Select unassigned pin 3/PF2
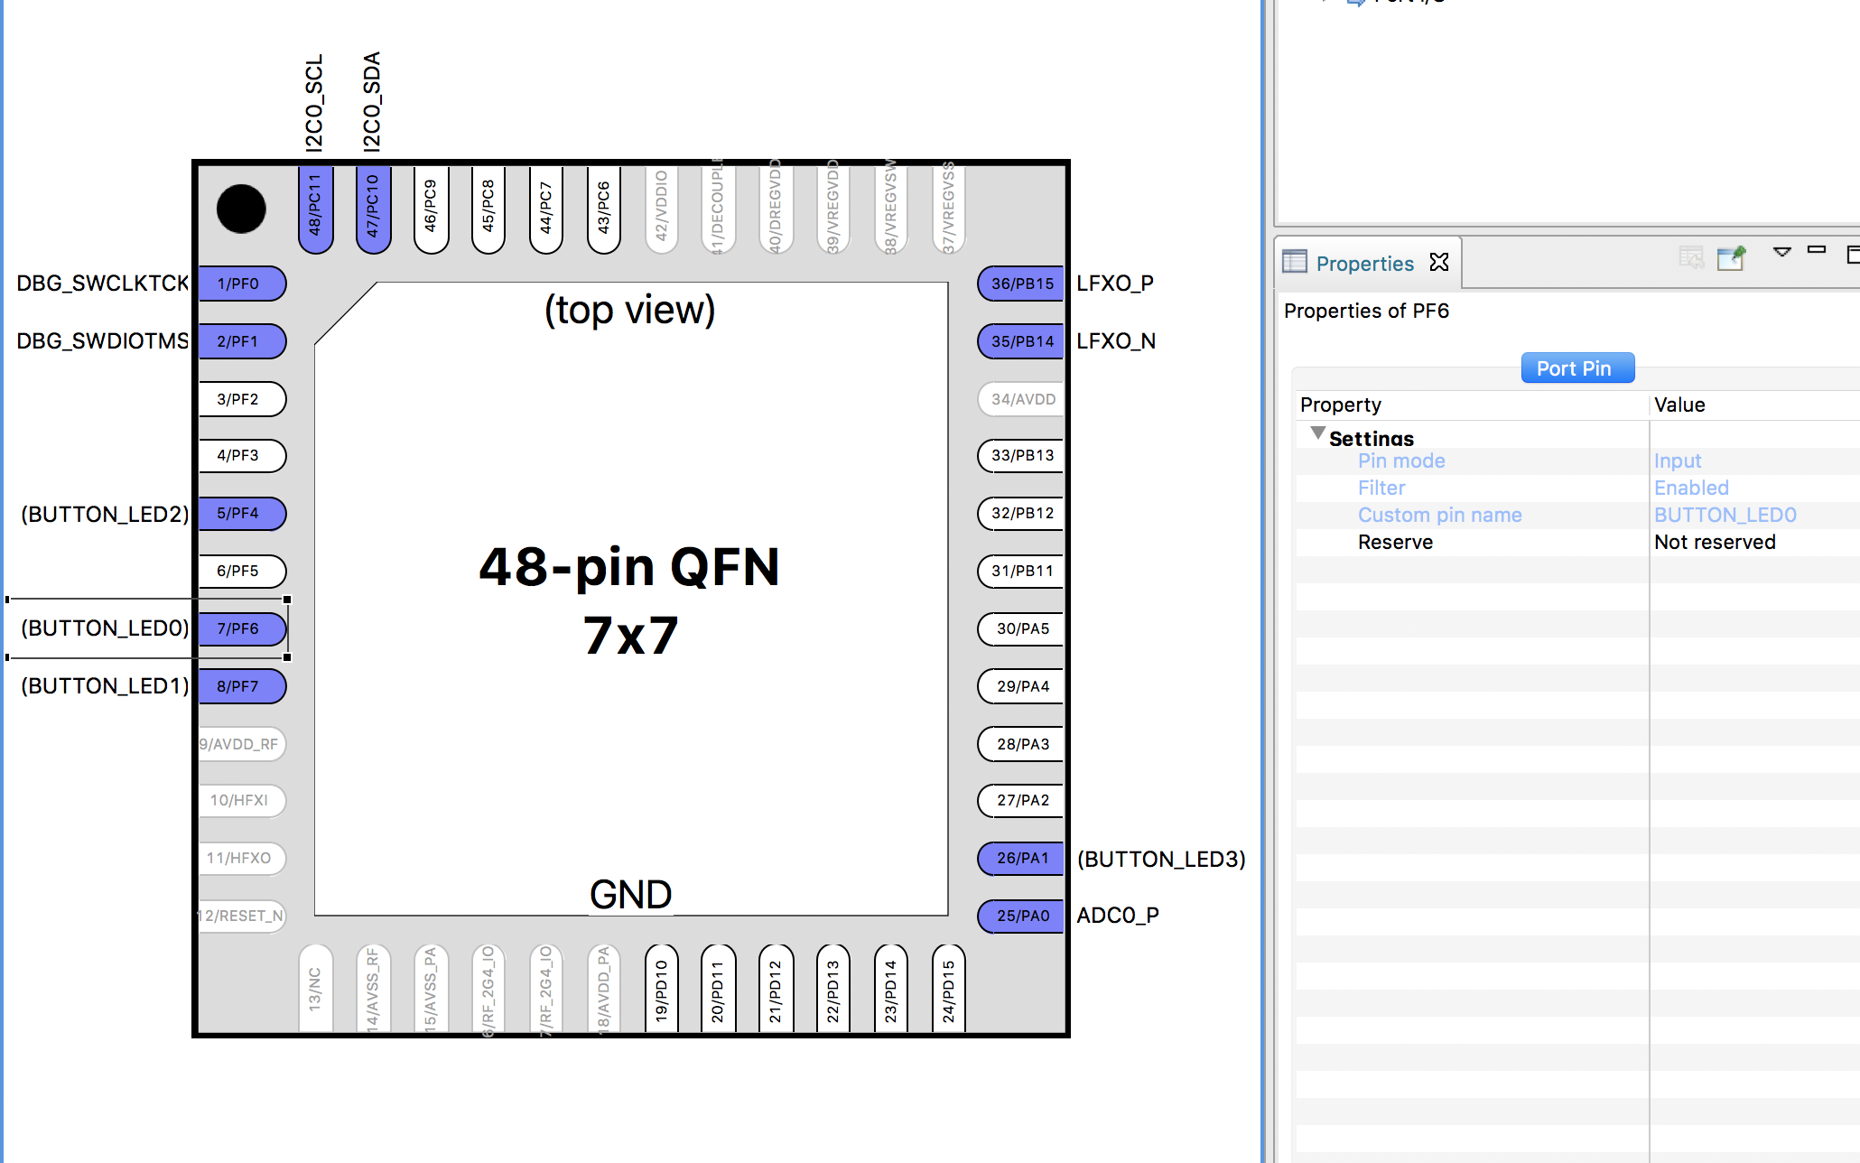This screenshot has width=1860, height=1163. pyautogui.click(x=240, y=399)
